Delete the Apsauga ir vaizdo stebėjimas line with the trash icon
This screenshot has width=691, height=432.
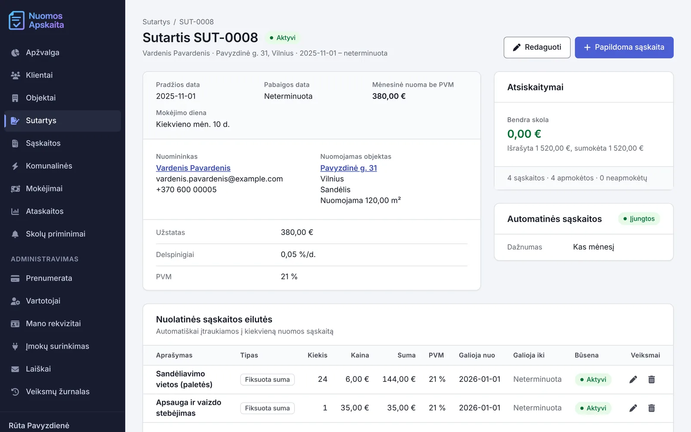point(651,408)
